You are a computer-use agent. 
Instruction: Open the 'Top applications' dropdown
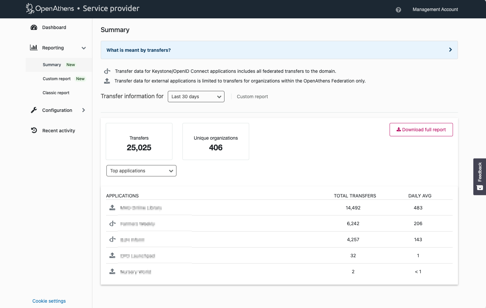[141, 171]
